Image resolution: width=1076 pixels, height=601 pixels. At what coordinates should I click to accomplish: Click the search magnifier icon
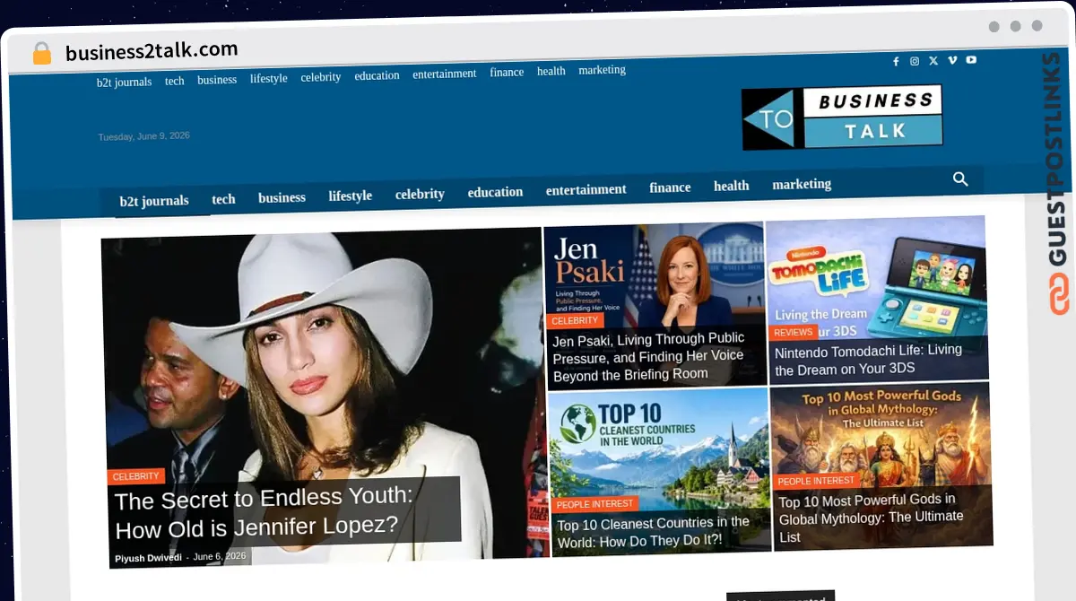pyautogui.click(x=960, y=179)
